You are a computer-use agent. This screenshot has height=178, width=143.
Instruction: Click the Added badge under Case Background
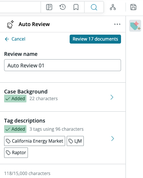[15, 99]
